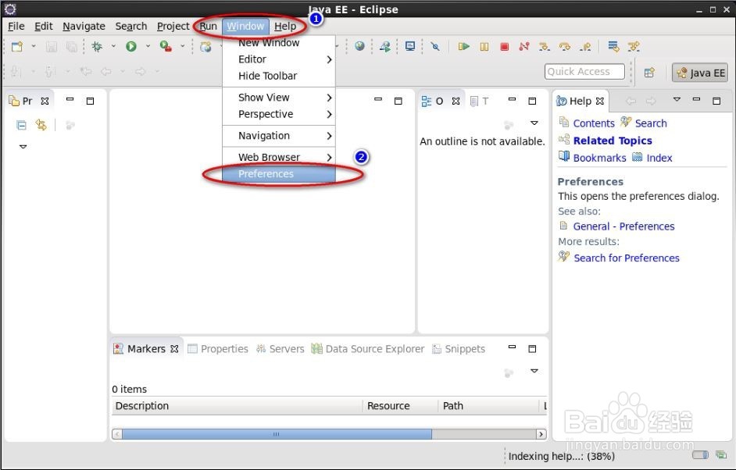Click the Contents icon in Help panel
This screenshot has width=736, height=470.
tap(564, 122)
